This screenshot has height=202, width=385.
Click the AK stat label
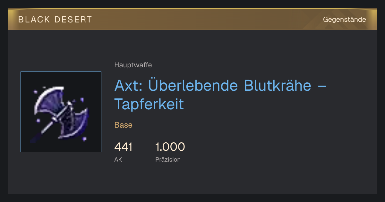118,159
